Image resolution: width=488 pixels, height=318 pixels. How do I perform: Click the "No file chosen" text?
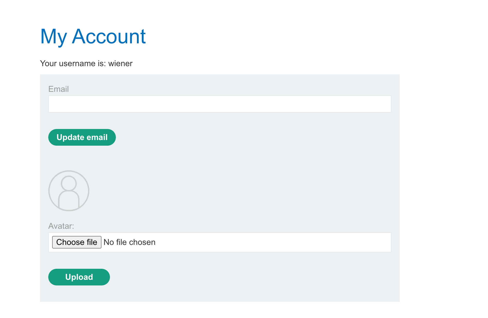tap(129, 242)
